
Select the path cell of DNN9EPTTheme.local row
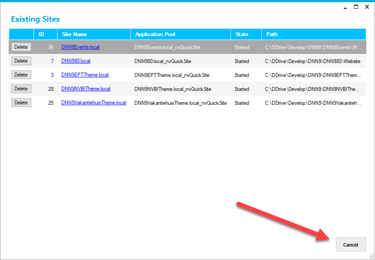click(314, 75)
